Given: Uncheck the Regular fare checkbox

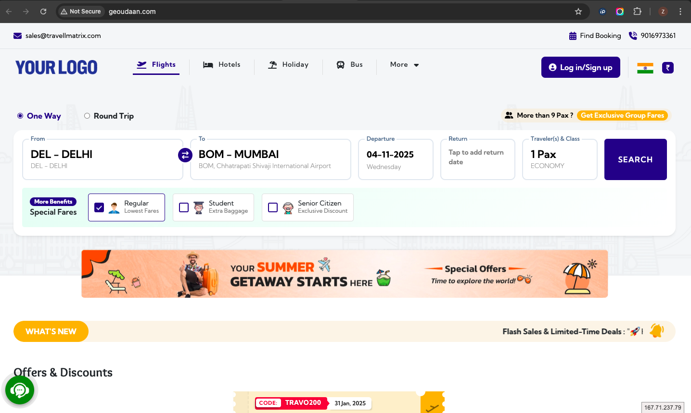Looking at the screenshot, I should coord(99,207).
